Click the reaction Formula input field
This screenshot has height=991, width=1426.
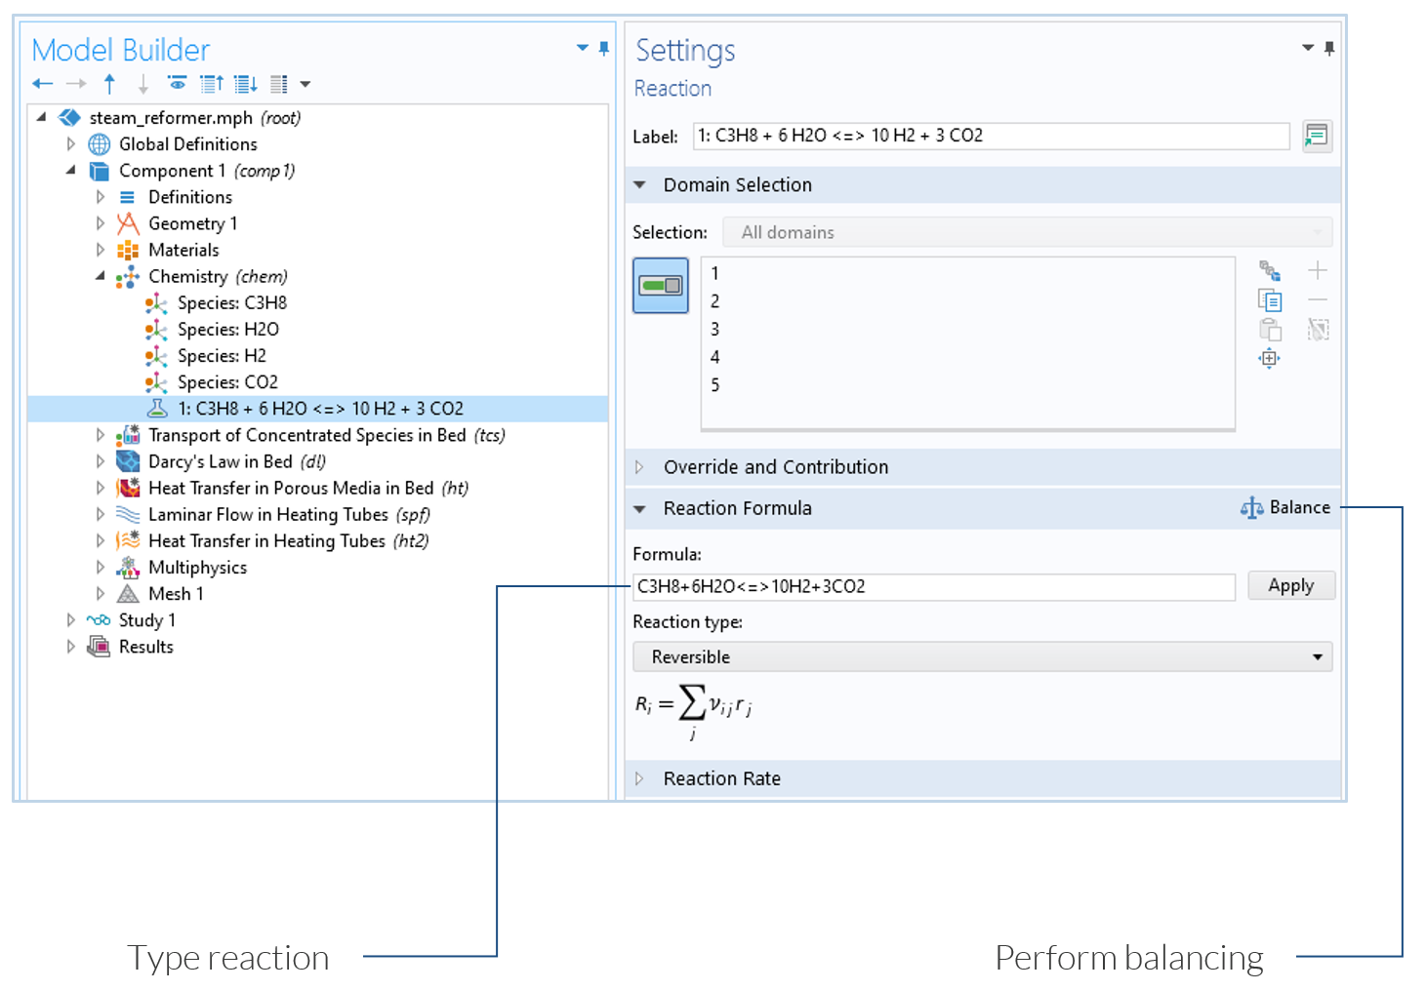pos(933,587)
